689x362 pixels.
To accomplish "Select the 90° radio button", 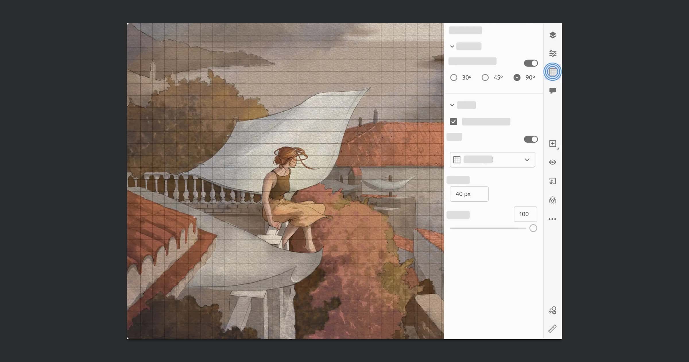I will click(517, 78).
